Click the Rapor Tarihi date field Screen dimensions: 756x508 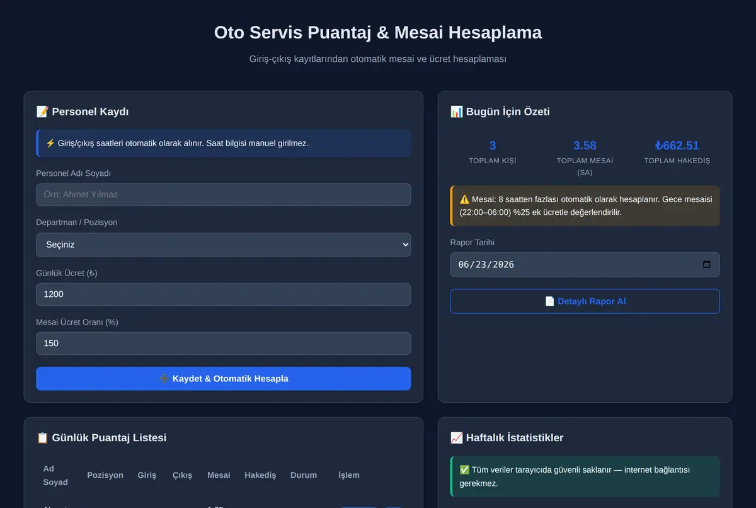(585, 265)
